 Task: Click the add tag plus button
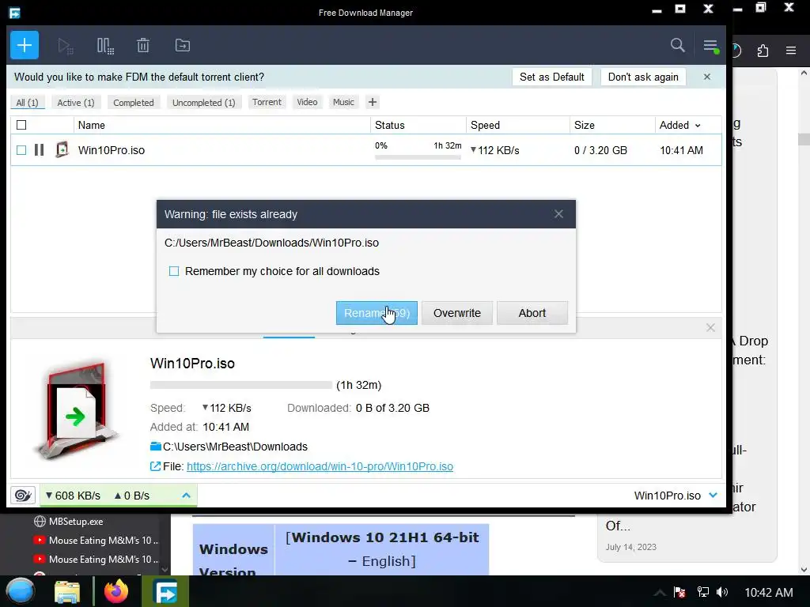point(372,102)
